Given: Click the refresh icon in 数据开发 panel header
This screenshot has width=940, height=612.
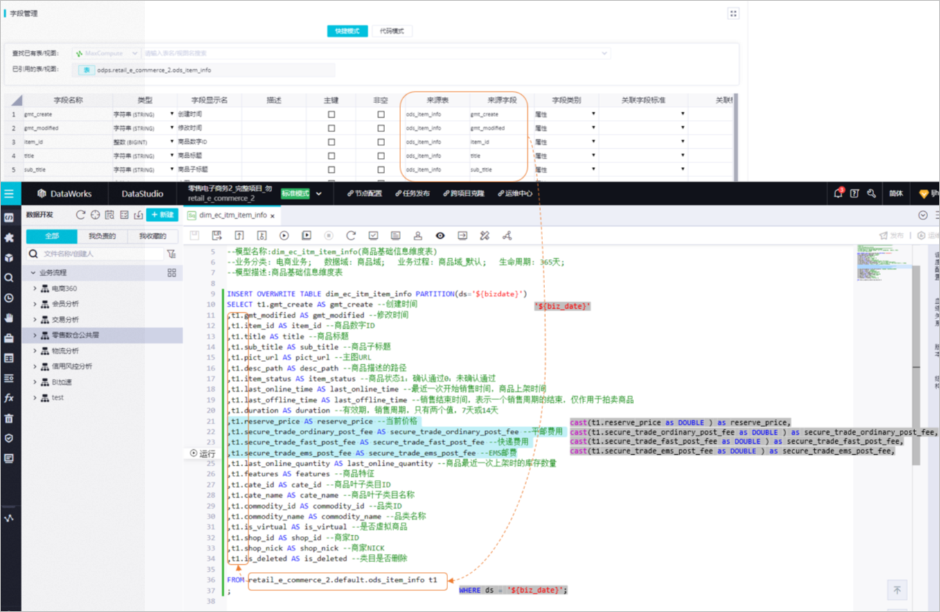Looking at the screenshot, I should tap(80, 215).
